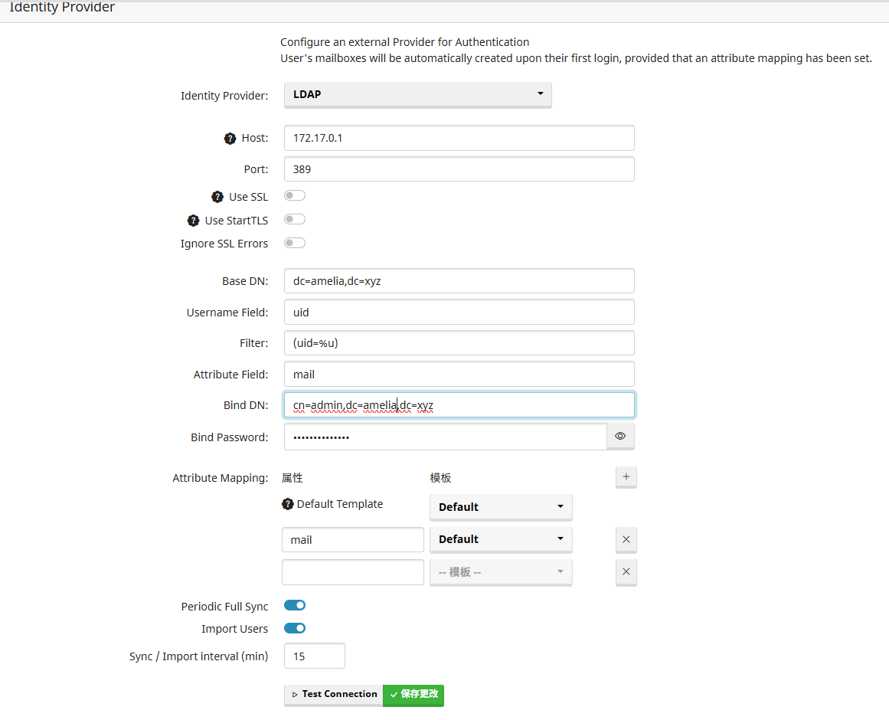
Task: Remove the empty attribute mapping row
Action: click(x=626, y=571)
